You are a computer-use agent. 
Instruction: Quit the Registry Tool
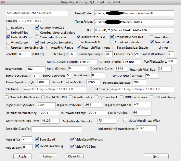(156, 156)
